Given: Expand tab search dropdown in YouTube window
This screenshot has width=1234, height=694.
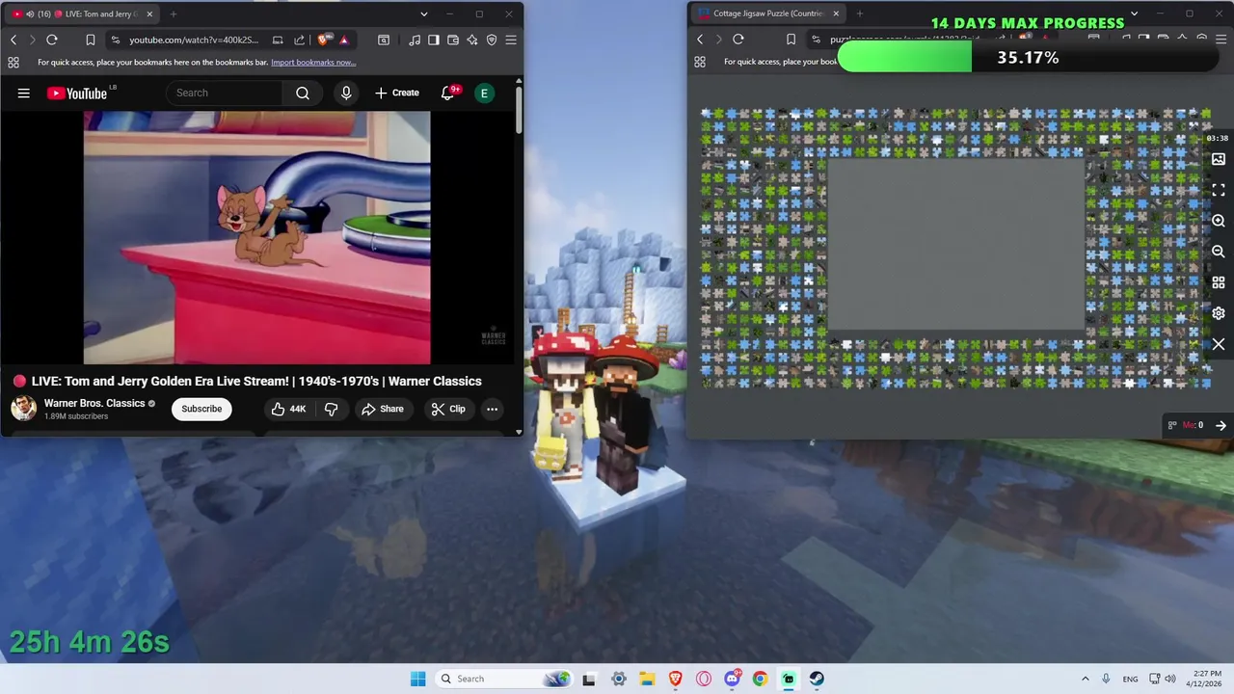Looking at the screenshot, I should point(423,13).
